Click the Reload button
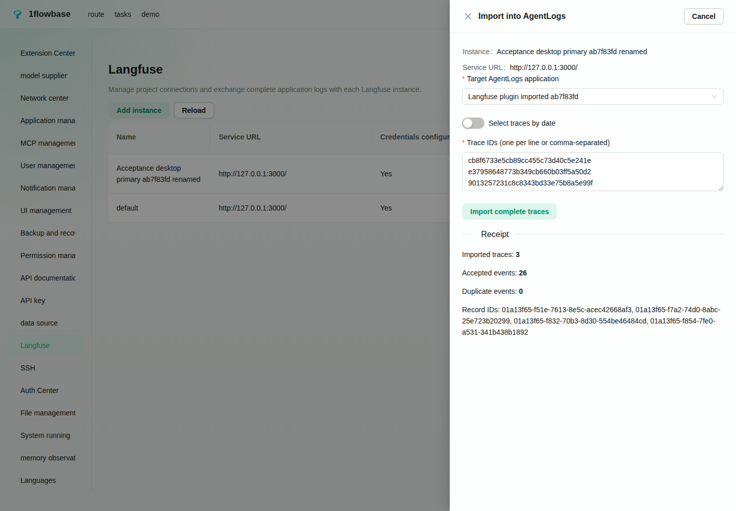The width and height of the screenshot is (736, 511). [194, 110]
